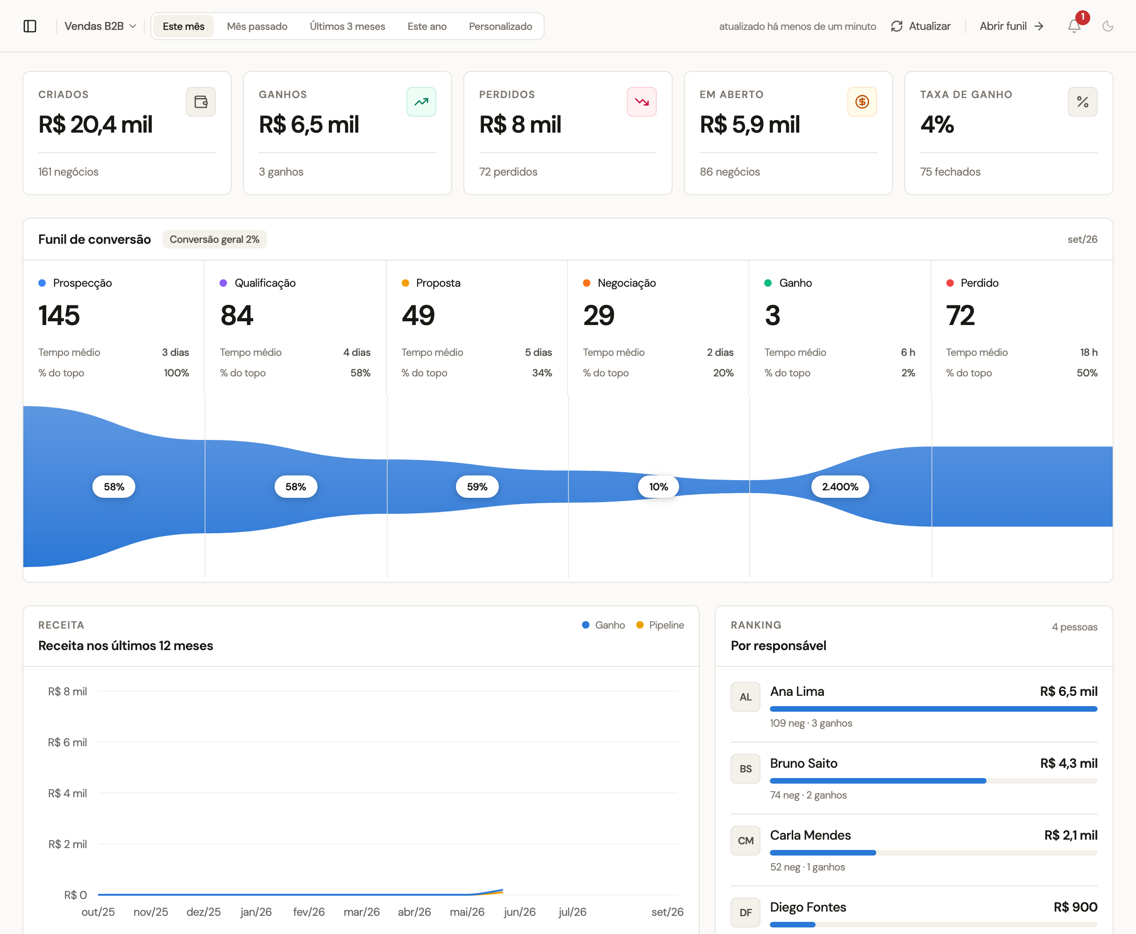Click the 4 pessoas label in Ranking

(1075, 627)
